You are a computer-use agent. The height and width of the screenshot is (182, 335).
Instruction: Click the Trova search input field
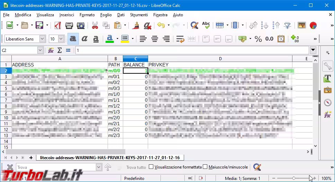coord(55,167)
